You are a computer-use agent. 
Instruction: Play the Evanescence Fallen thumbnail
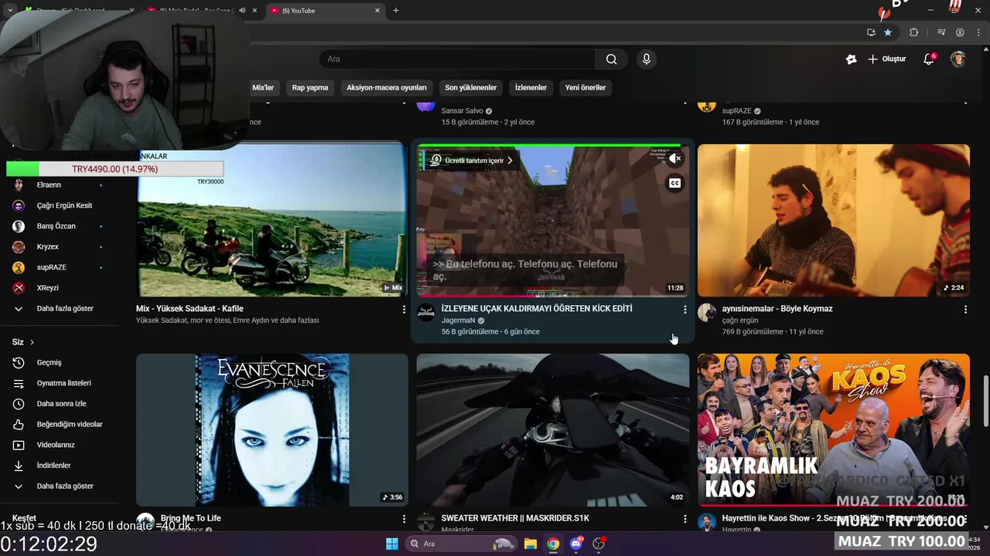coord(271,430)
